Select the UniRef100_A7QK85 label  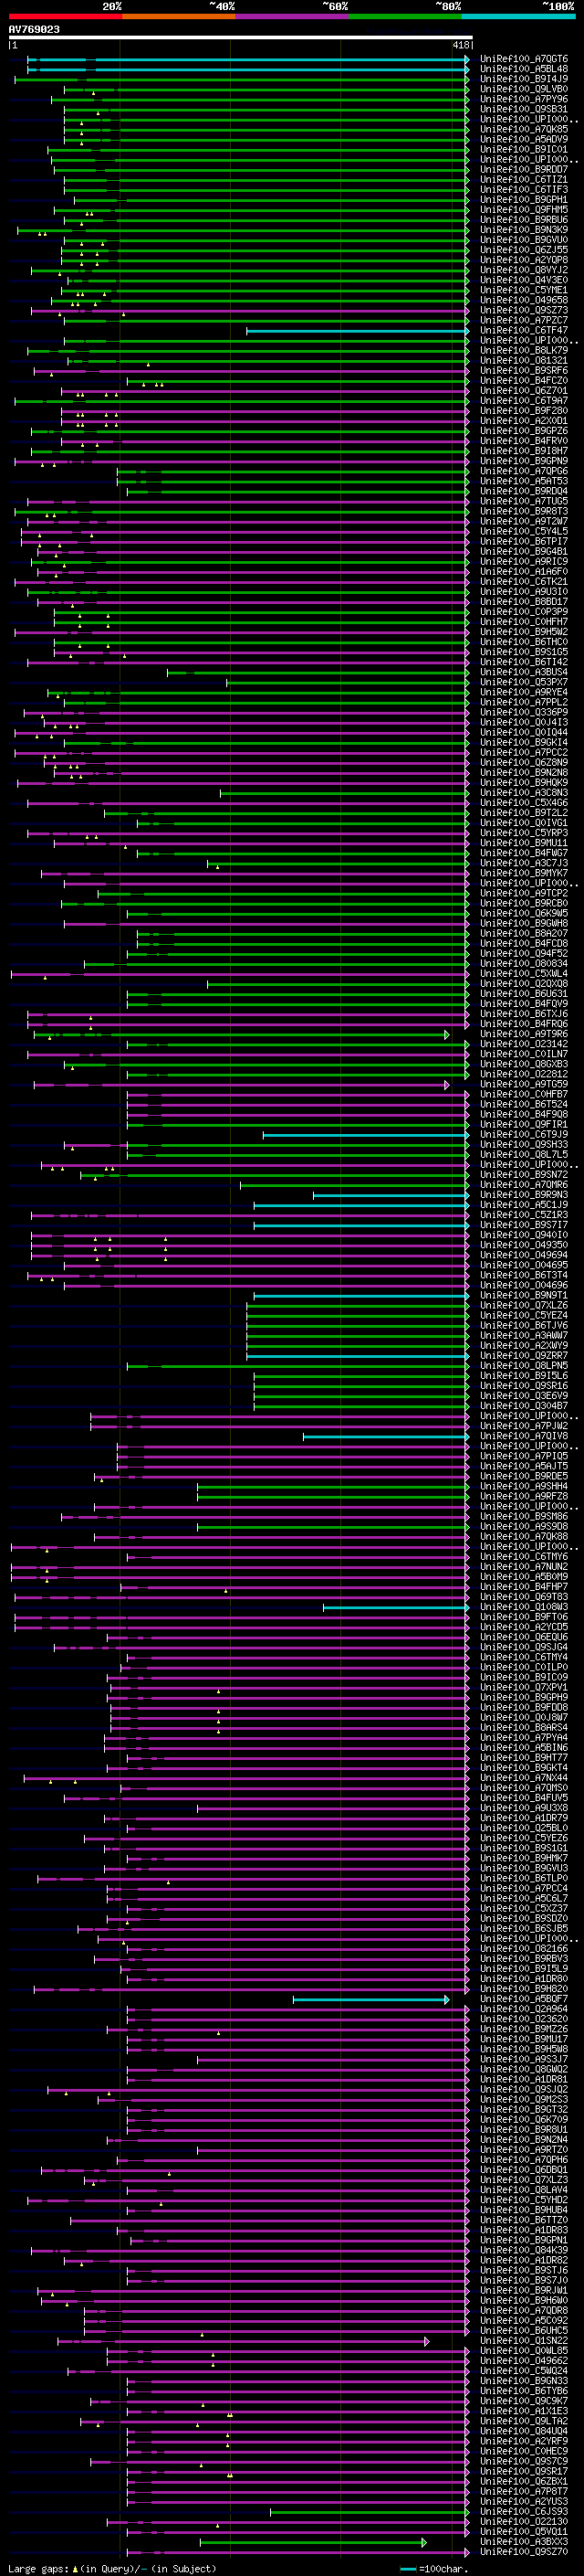[524, 129]
